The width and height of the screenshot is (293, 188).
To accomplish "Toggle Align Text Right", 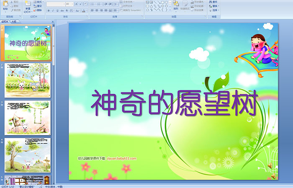I will tap(101, 10).
